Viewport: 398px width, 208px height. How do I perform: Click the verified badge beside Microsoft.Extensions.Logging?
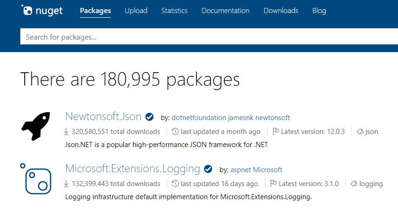209,169
